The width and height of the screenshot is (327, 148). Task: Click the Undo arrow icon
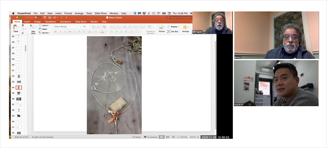[54, 17]
